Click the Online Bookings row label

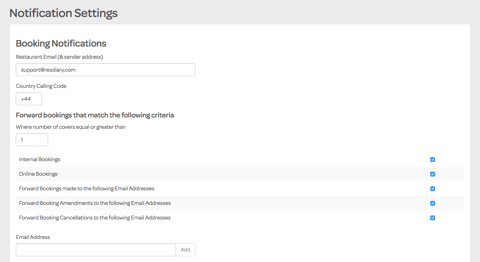pyautogui.click(x=38, y=174)
